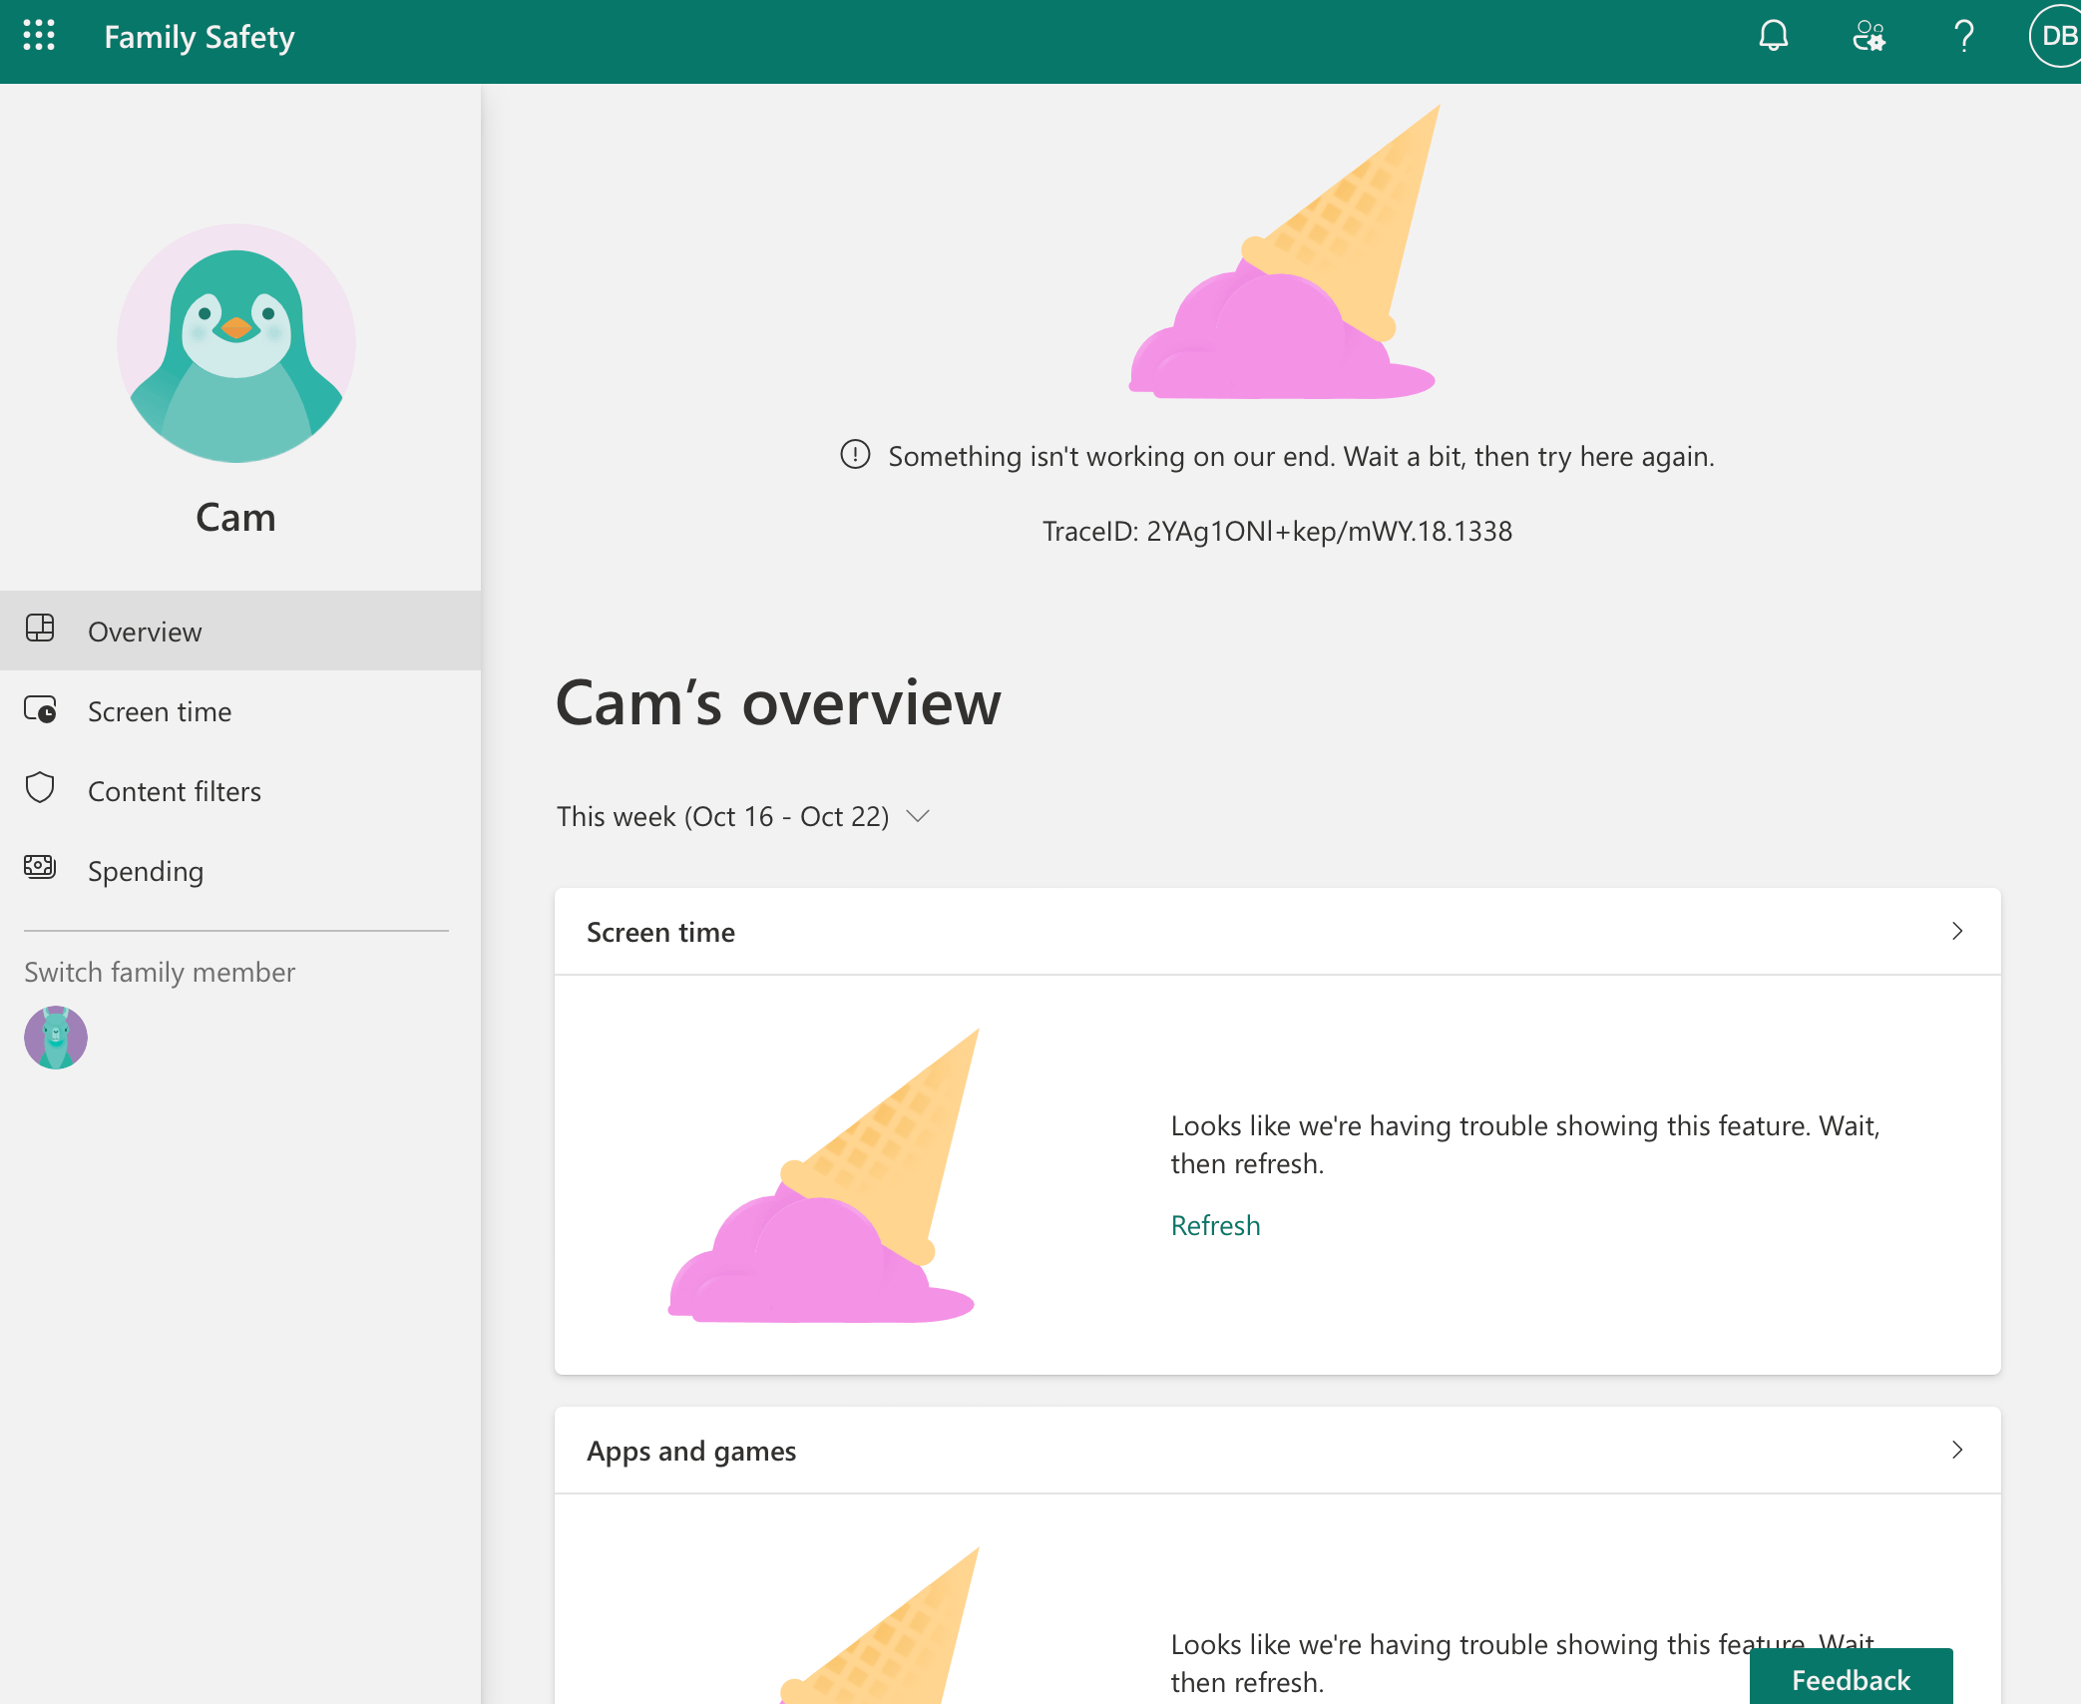This screenshot has width=2081, height=1704.
Task: Select Spending in the sidebar
Action: (240, 870)
